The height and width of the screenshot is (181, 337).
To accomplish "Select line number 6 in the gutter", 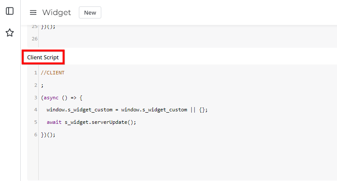I will [35, 135].
